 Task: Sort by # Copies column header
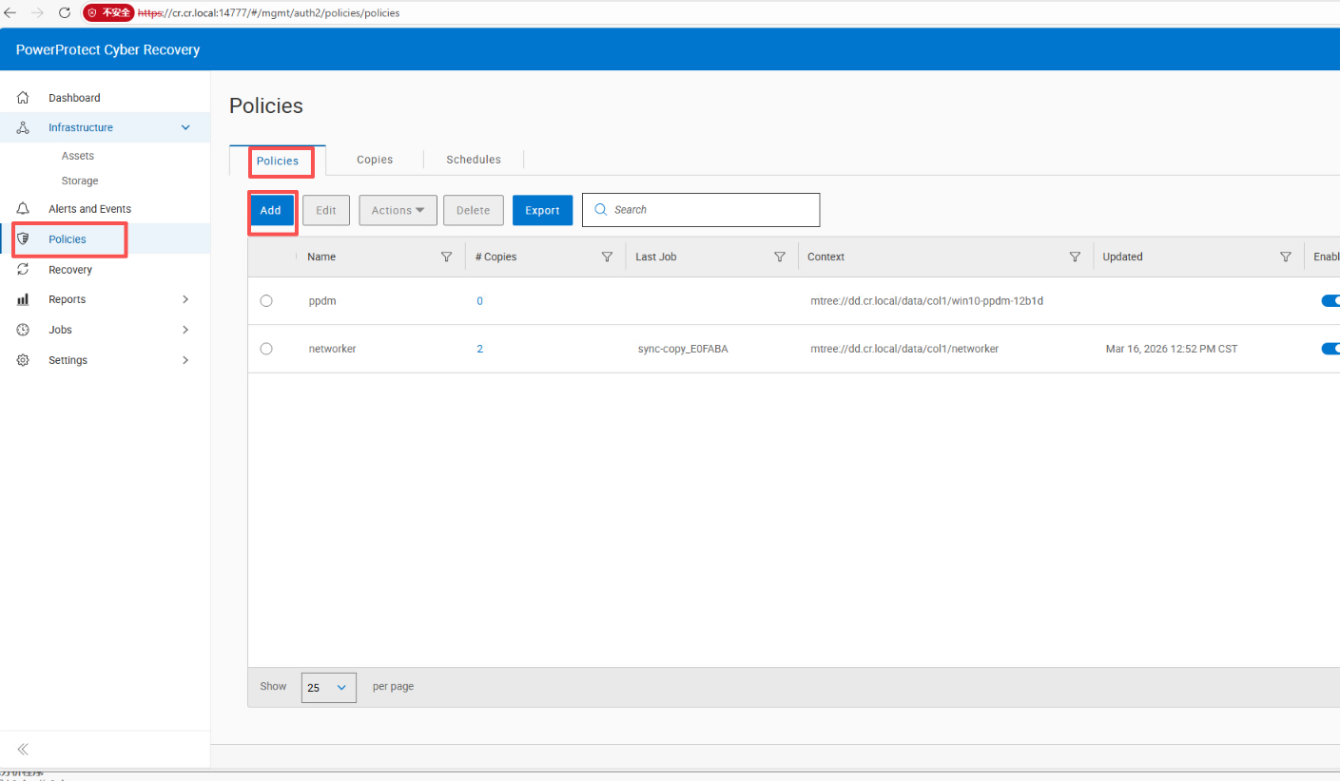point(495,257)
